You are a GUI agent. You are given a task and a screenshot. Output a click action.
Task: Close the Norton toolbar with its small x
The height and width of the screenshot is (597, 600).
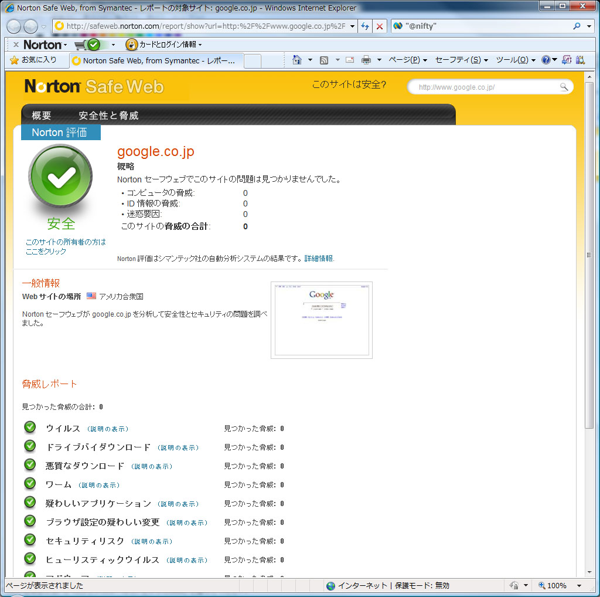(16, 45)
